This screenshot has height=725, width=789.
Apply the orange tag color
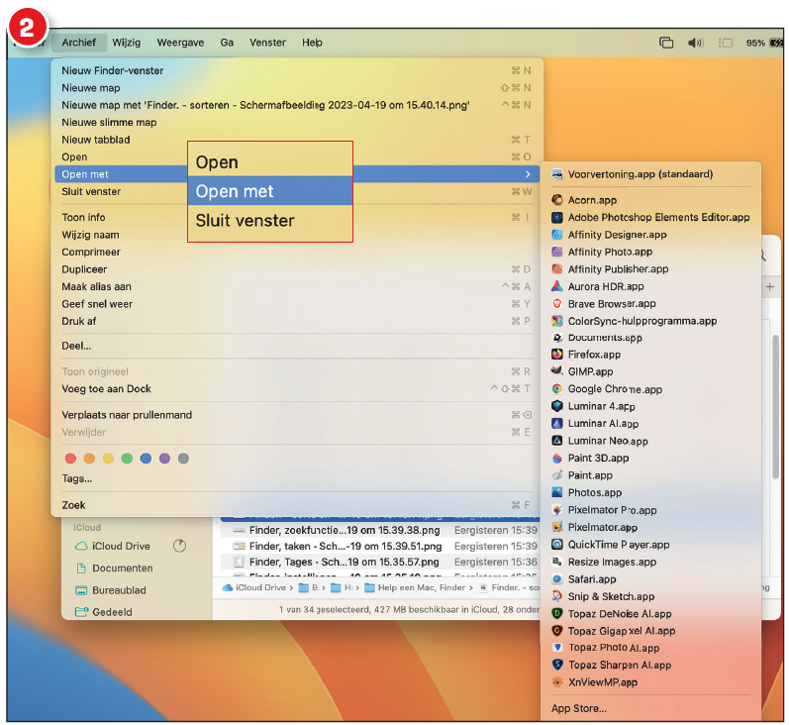tap(89, 459)
